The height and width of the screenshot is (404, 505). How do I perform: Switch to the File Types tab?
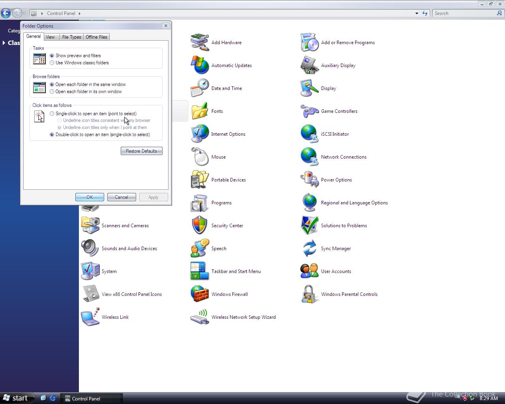coord(71,37)
